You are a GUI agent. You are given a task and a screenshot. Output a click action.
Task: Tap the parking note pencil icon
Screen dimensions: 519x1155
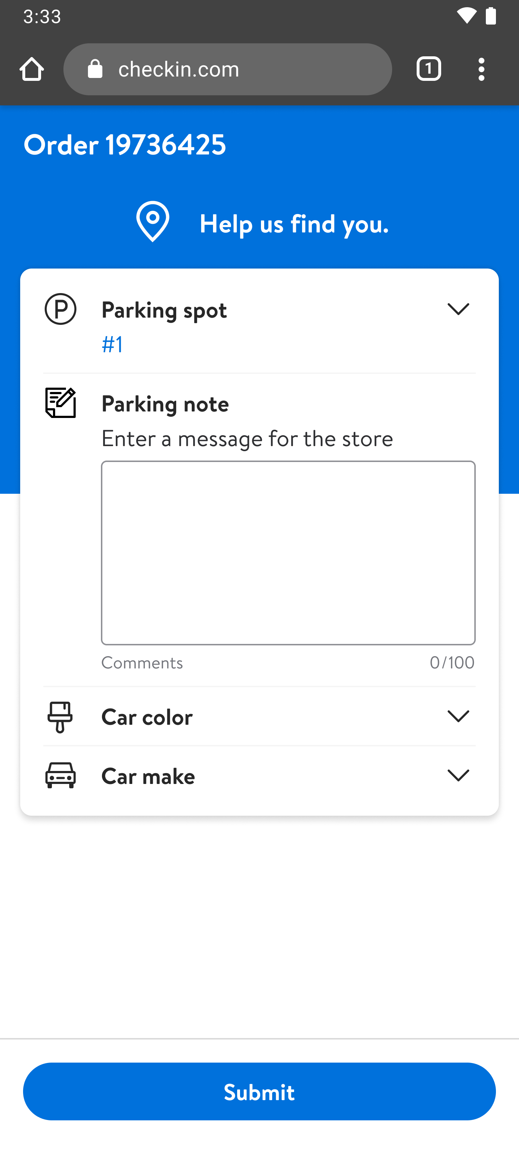point(61,403)
